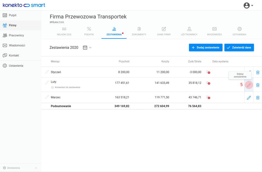Viewport: 262px width, 172px height.
Task: Click the Pulpit dashboard icon
Action: [x=5, y=15]
